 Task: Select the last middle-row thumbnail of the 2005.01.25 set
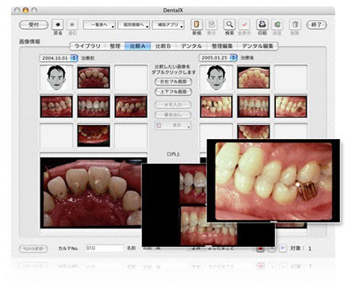291,106
